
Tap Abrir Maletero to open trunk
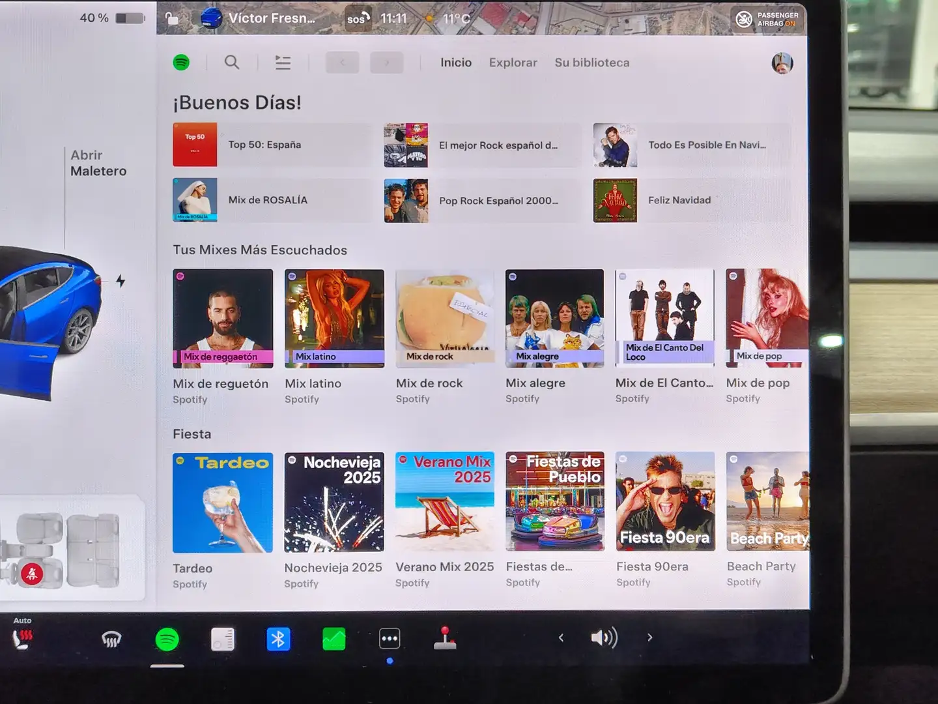(x=98, y=163)
